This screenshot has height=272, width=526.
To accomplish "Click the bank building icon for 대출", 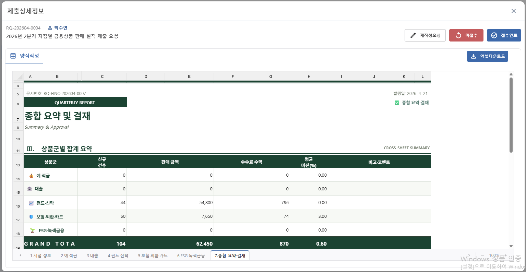I will tap(29, 189).
